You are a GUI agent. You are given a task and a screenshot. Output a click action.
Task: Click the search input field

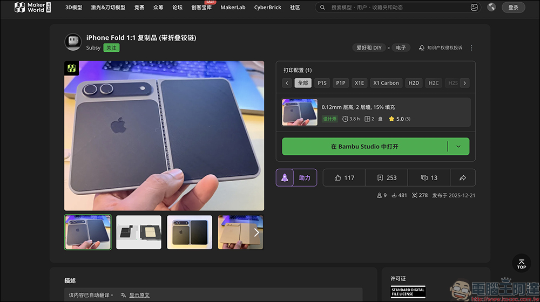(x=398, y=7)
